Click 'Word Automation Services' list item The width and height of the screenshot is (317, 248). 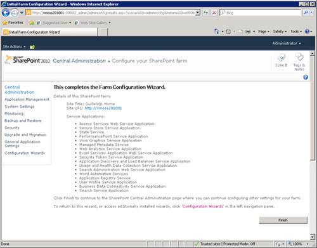click(x=103, y=174)
